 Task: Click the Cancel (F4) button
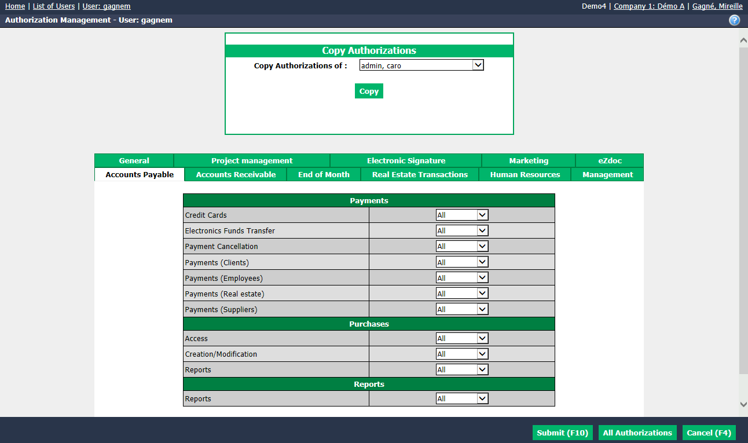709,433
